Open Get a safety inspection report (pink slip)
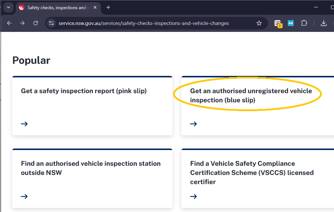 (x=84, y=91)
